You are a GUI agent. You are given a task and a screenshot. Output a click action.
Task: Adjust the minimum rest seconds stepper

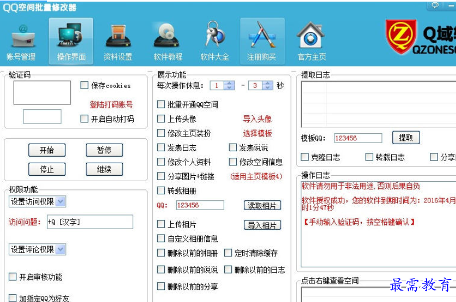[x=230, y=85]
